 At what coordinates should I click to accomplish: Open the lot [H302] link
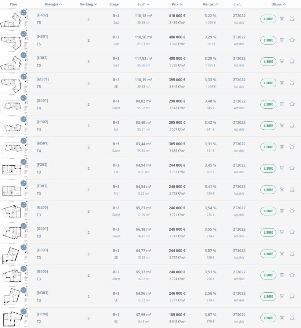42,122
